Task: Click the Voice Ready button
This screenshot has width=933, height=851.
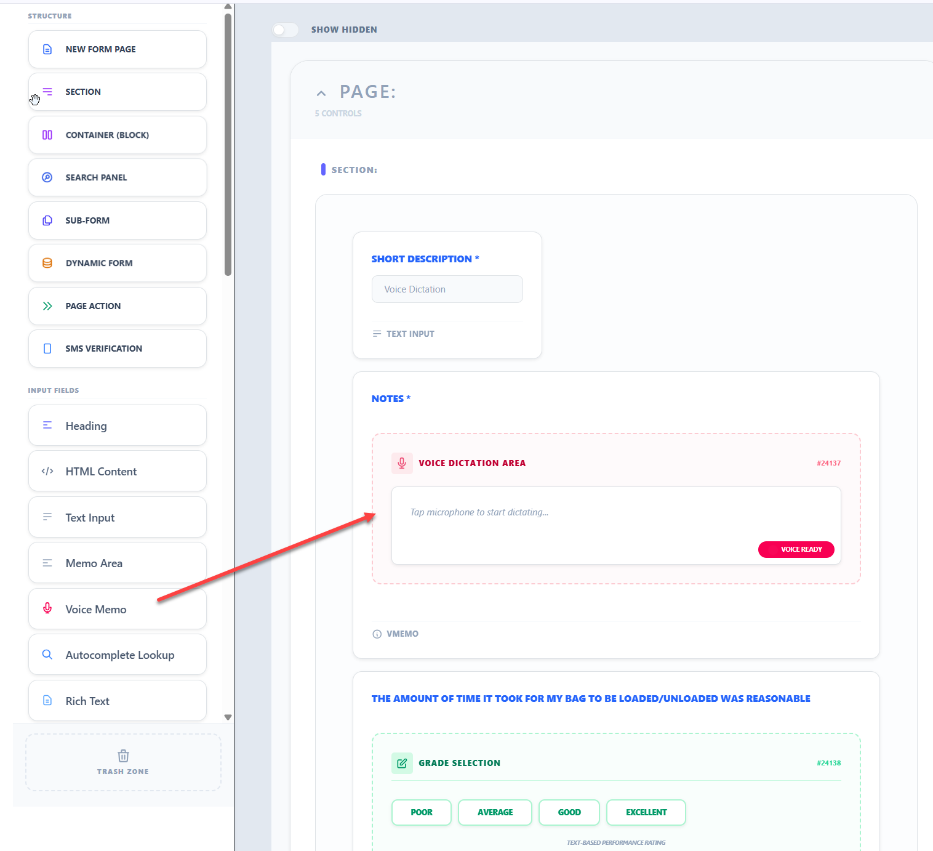Action: point(796,549)
